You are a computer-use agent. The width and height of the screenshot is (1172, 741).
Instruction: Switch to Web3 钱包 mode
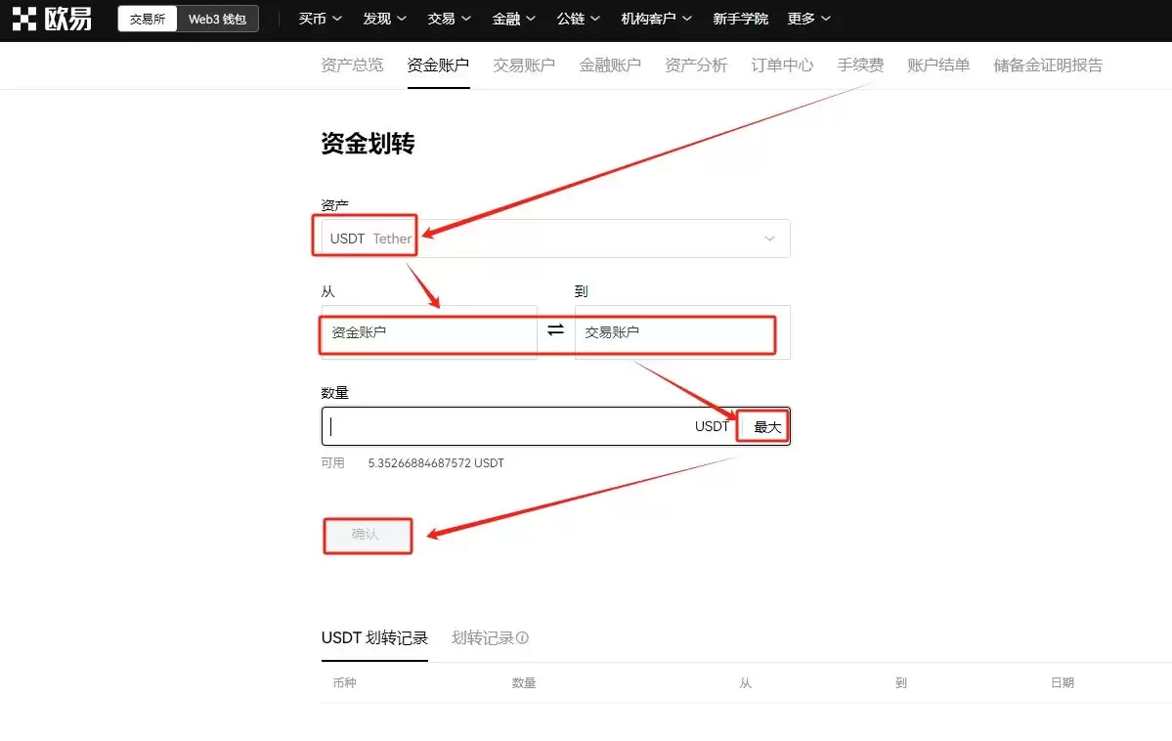point(217,18)
